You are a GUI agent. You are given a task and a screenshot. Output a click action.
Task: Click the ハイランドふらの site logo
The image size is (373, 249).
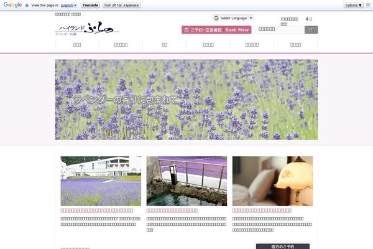click(87, 29)
